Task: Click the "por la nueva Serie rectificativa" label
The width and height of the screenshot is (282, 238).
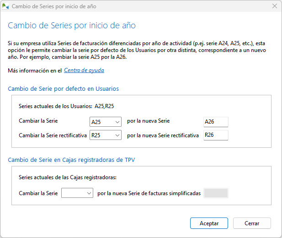Action: pos(163,135)
